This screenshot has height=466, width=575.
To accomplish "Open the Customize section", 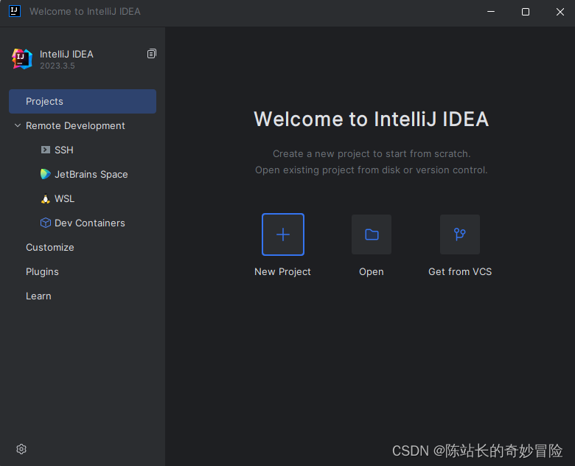I will 50,247.
